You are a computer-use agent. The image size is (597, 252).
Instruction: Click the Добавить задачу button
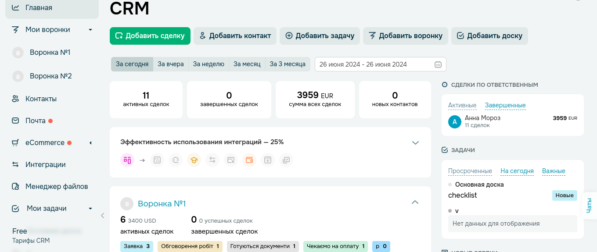[320, 36]
